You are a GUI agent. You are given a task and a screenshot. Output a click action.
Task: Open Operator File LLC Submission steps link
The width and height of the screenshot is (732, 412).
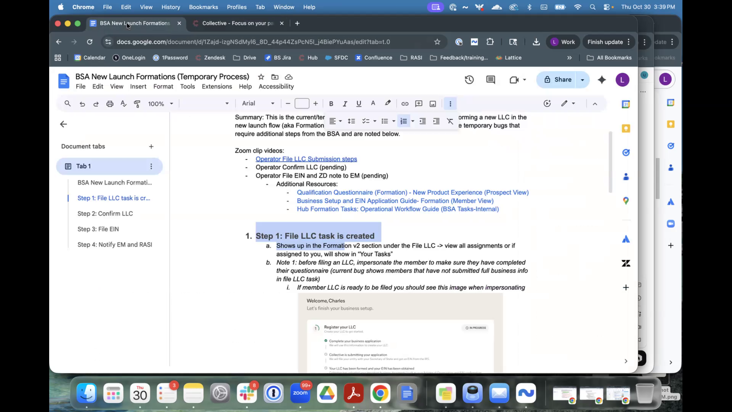point(306,159)
